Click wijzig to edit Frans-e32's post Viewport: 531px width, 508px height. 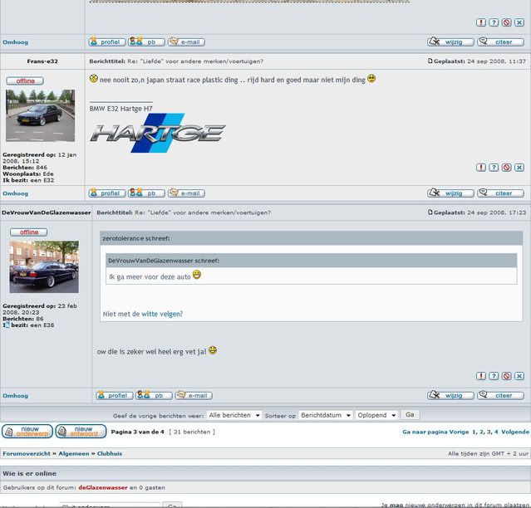click(x=450, y=193)
